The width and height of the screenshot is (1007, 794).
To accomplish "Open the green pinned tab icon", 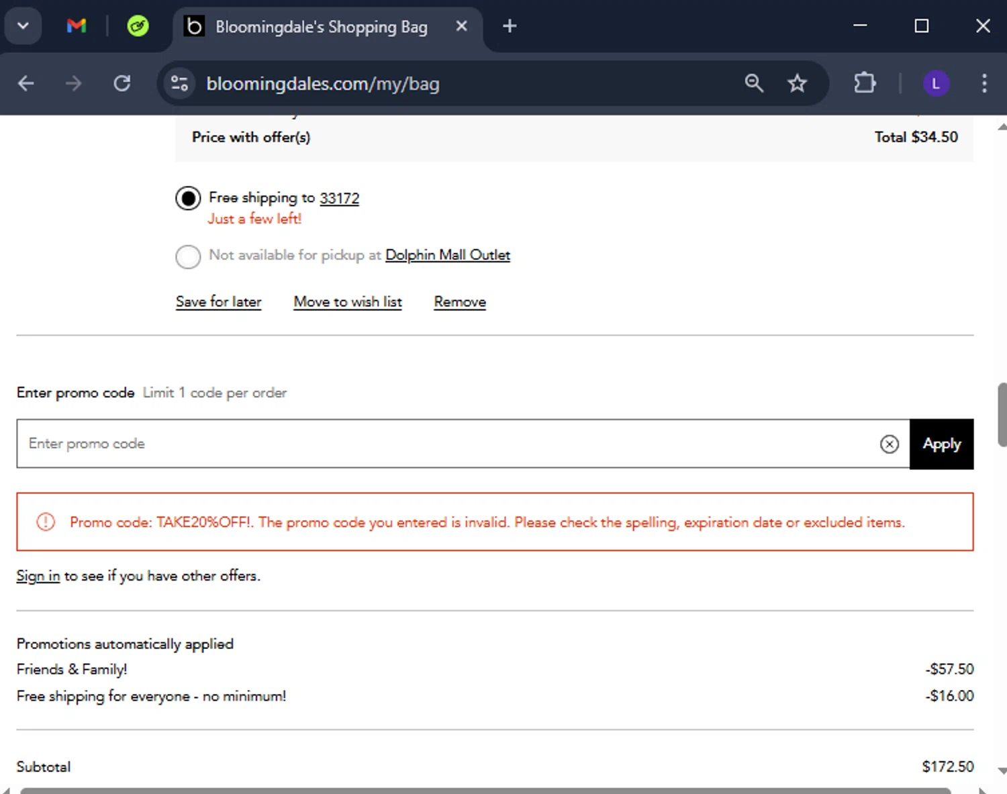I will tap(138, 26).
